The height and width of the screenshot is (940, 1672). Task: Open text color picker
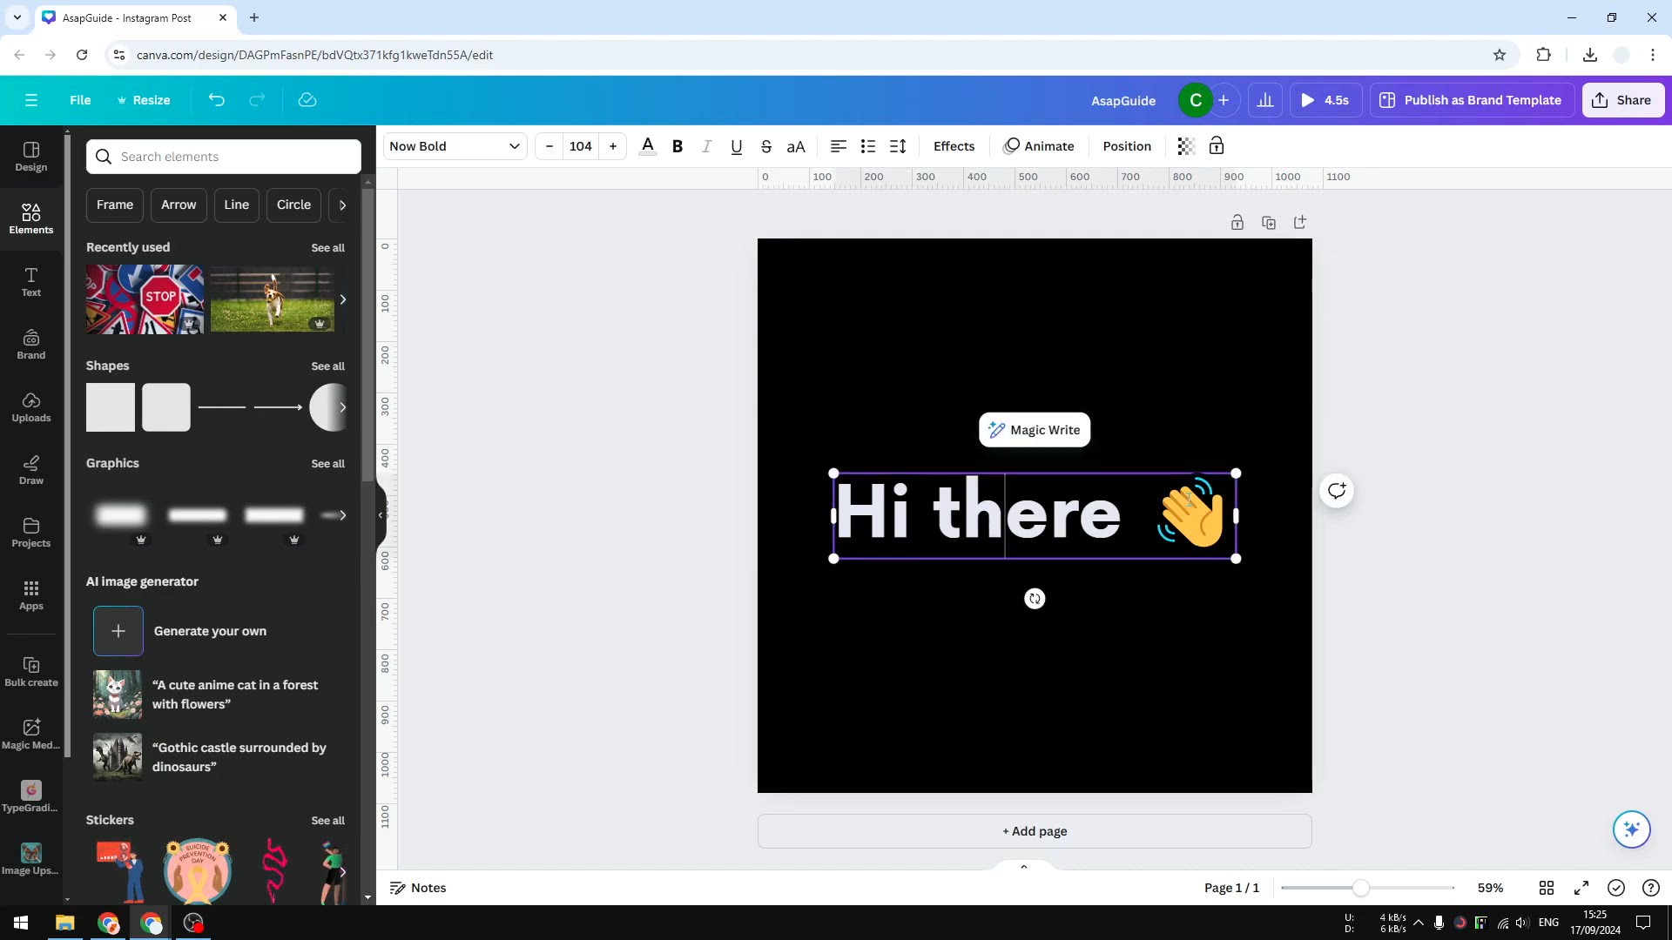648,146
